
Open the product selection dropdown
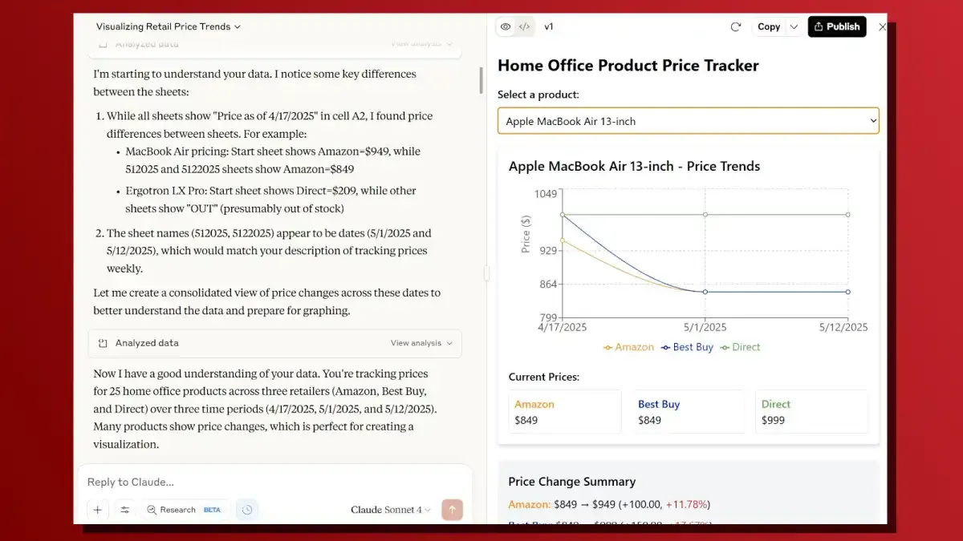click(x=688, y=121)
